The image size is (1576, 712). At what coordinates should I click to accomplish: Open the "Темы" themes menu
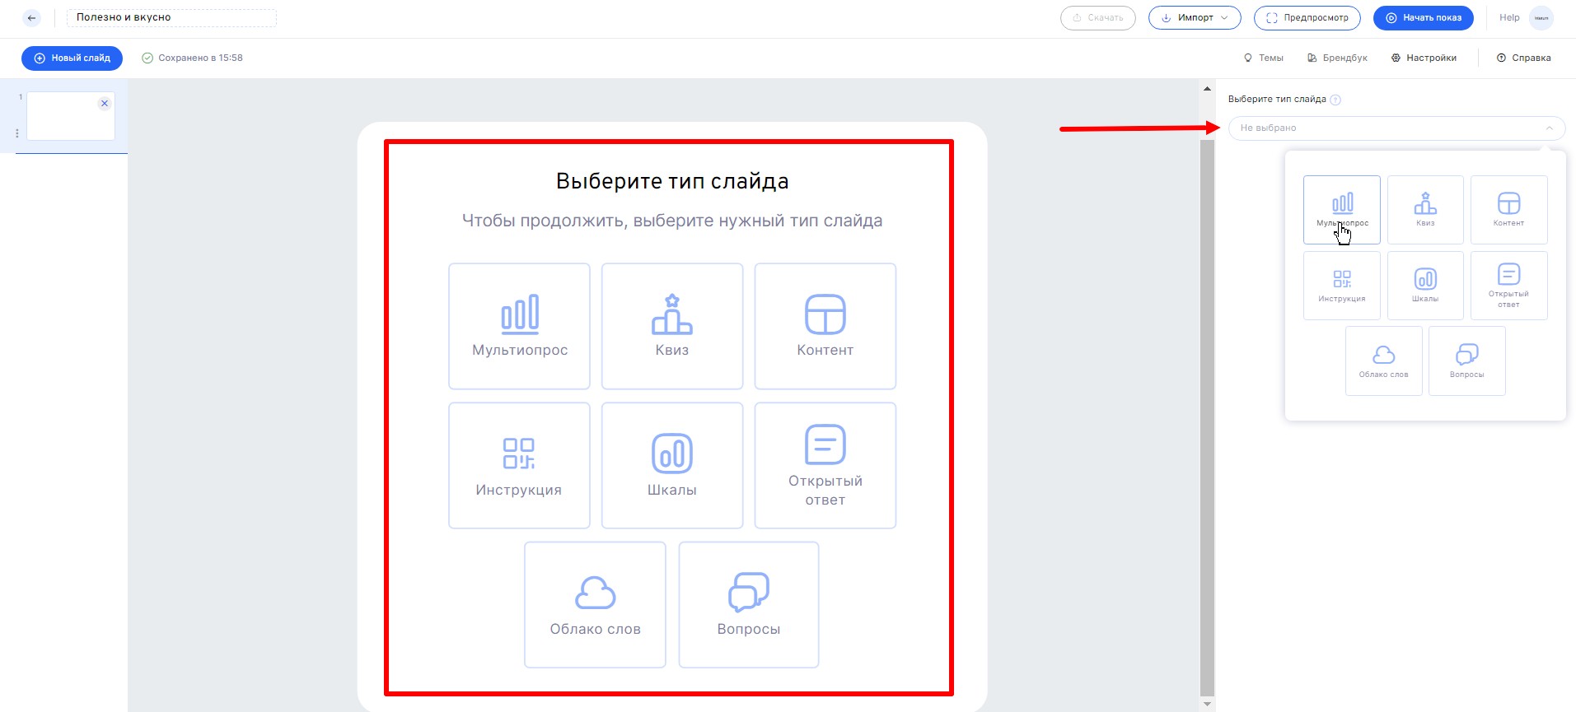[1264, 58]
